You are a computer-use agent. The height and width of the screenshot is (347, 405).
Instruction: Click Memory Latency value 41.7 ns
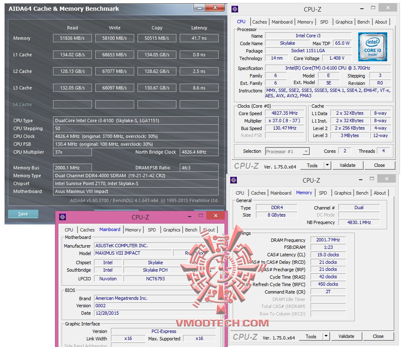pos(199,38)
